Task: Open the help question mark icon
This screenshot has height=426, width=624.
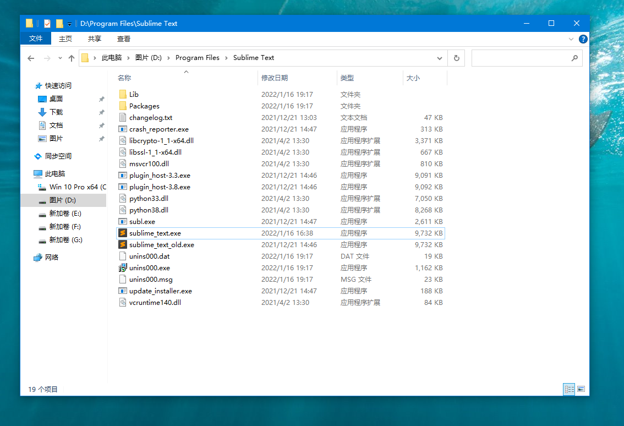Action: click(x=583, y=39)
